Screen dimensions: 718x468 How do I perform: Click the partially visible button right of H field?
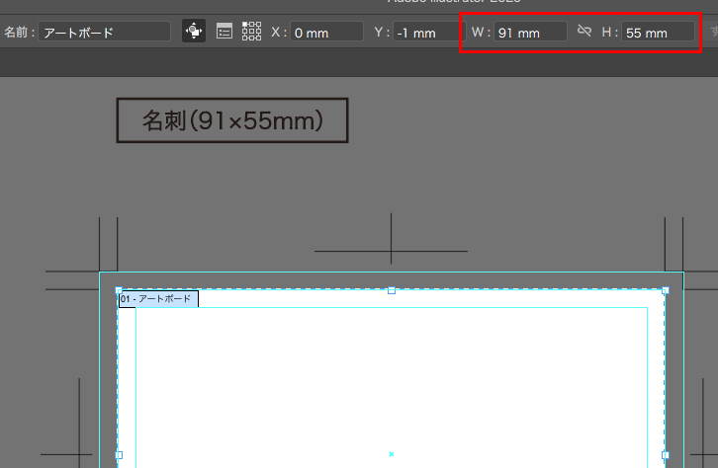pos(713,32)
